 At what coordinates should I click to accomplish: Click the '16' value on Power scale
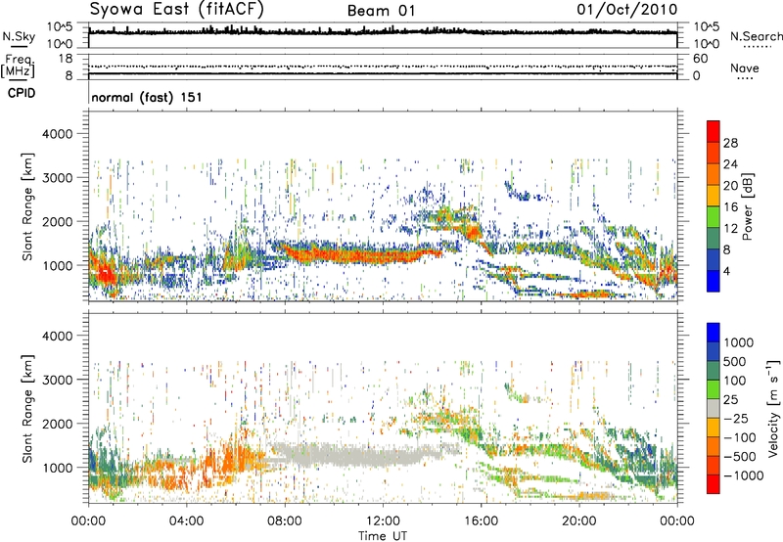pos(730,207)
